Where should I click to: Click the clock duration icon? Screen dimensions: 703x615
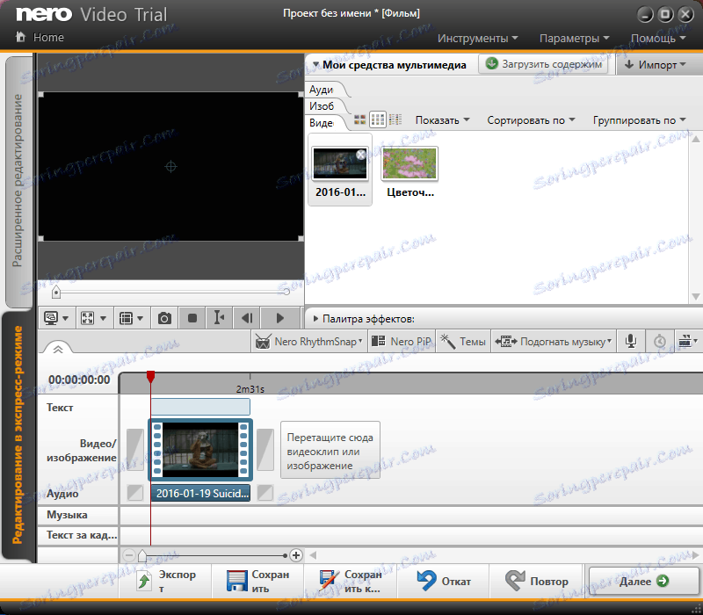click(659, 342)
